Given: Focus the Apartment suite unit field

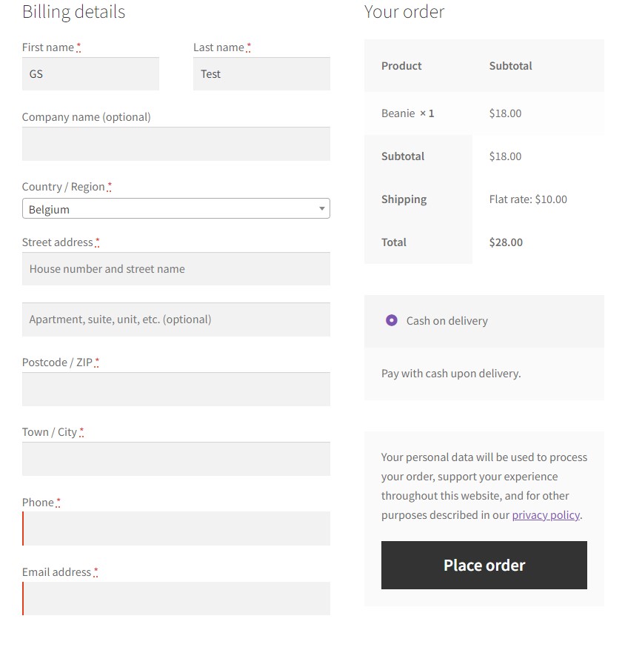Looking at the screenshot, I should (x=176, y=319).
